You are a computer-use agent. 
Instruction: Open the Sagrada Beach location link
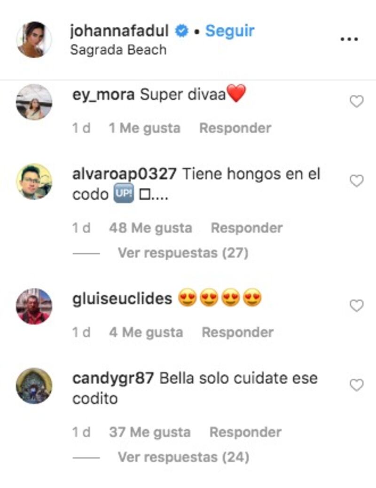pos(118,50)
